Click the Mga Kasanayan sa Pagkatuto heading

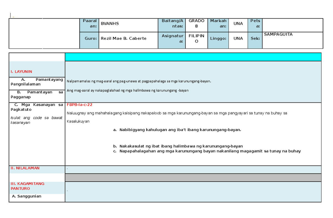coord(37,107)
